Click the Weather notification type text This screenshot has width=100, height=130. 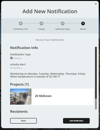point(18,58)
